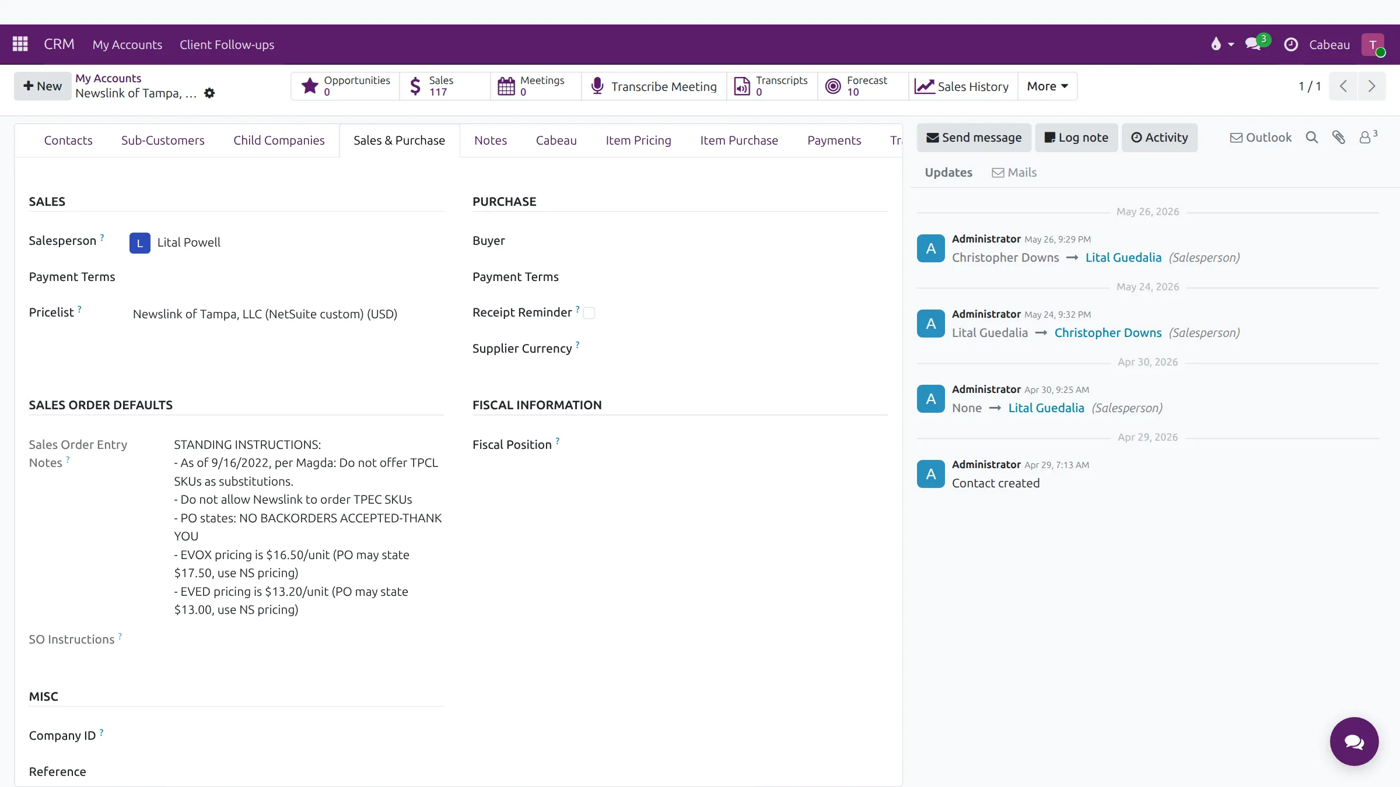Click the Activity button
The width and height of the screenshot is (1400, 787).
(x=1160, y=138)
